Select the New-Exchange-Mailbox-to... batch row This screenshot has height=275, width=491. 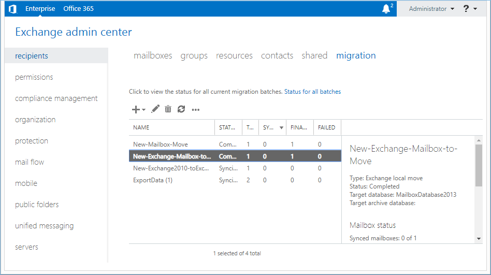235,156
